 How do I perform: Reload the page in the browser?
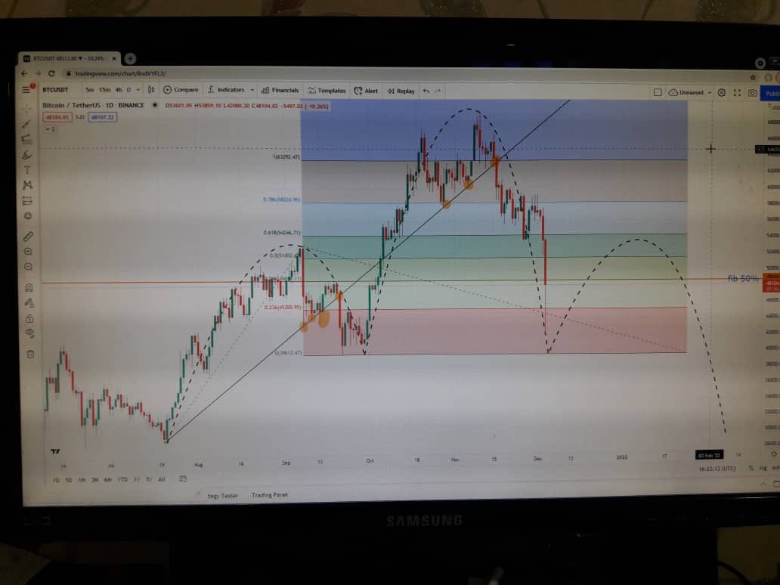tap(51, 73)
